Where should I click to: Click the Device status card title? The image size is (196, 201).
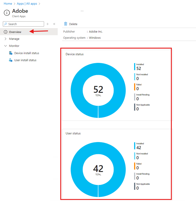pos(75,54)
